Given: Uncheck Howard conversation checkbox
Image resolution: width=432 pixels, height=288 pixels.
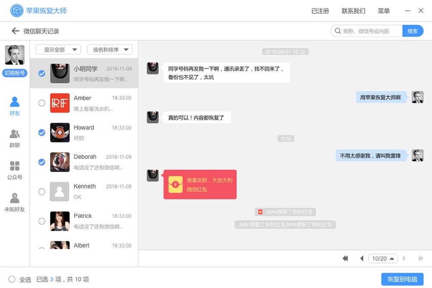Looking at the screenshot, I should click(x=41, y=132).
